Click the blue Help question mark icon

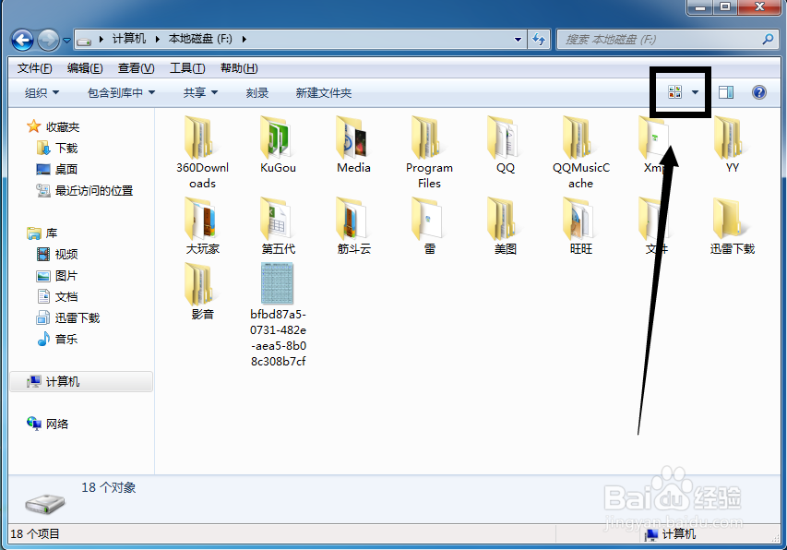coord(759,92)
